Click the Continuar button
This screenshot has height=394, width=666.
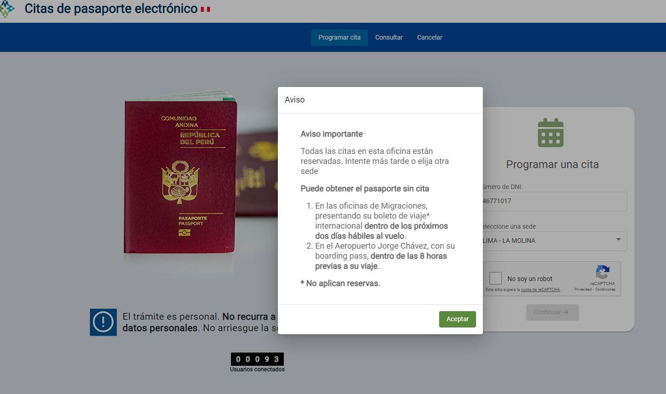tap(552, 312)
